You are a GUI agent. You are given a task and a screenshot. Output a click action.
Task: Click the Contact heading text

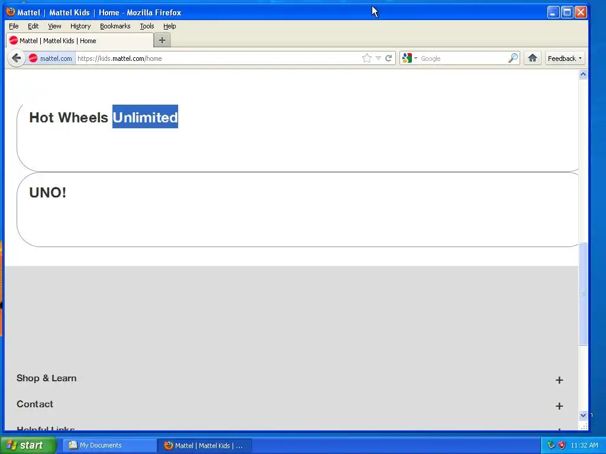(35, 404)
